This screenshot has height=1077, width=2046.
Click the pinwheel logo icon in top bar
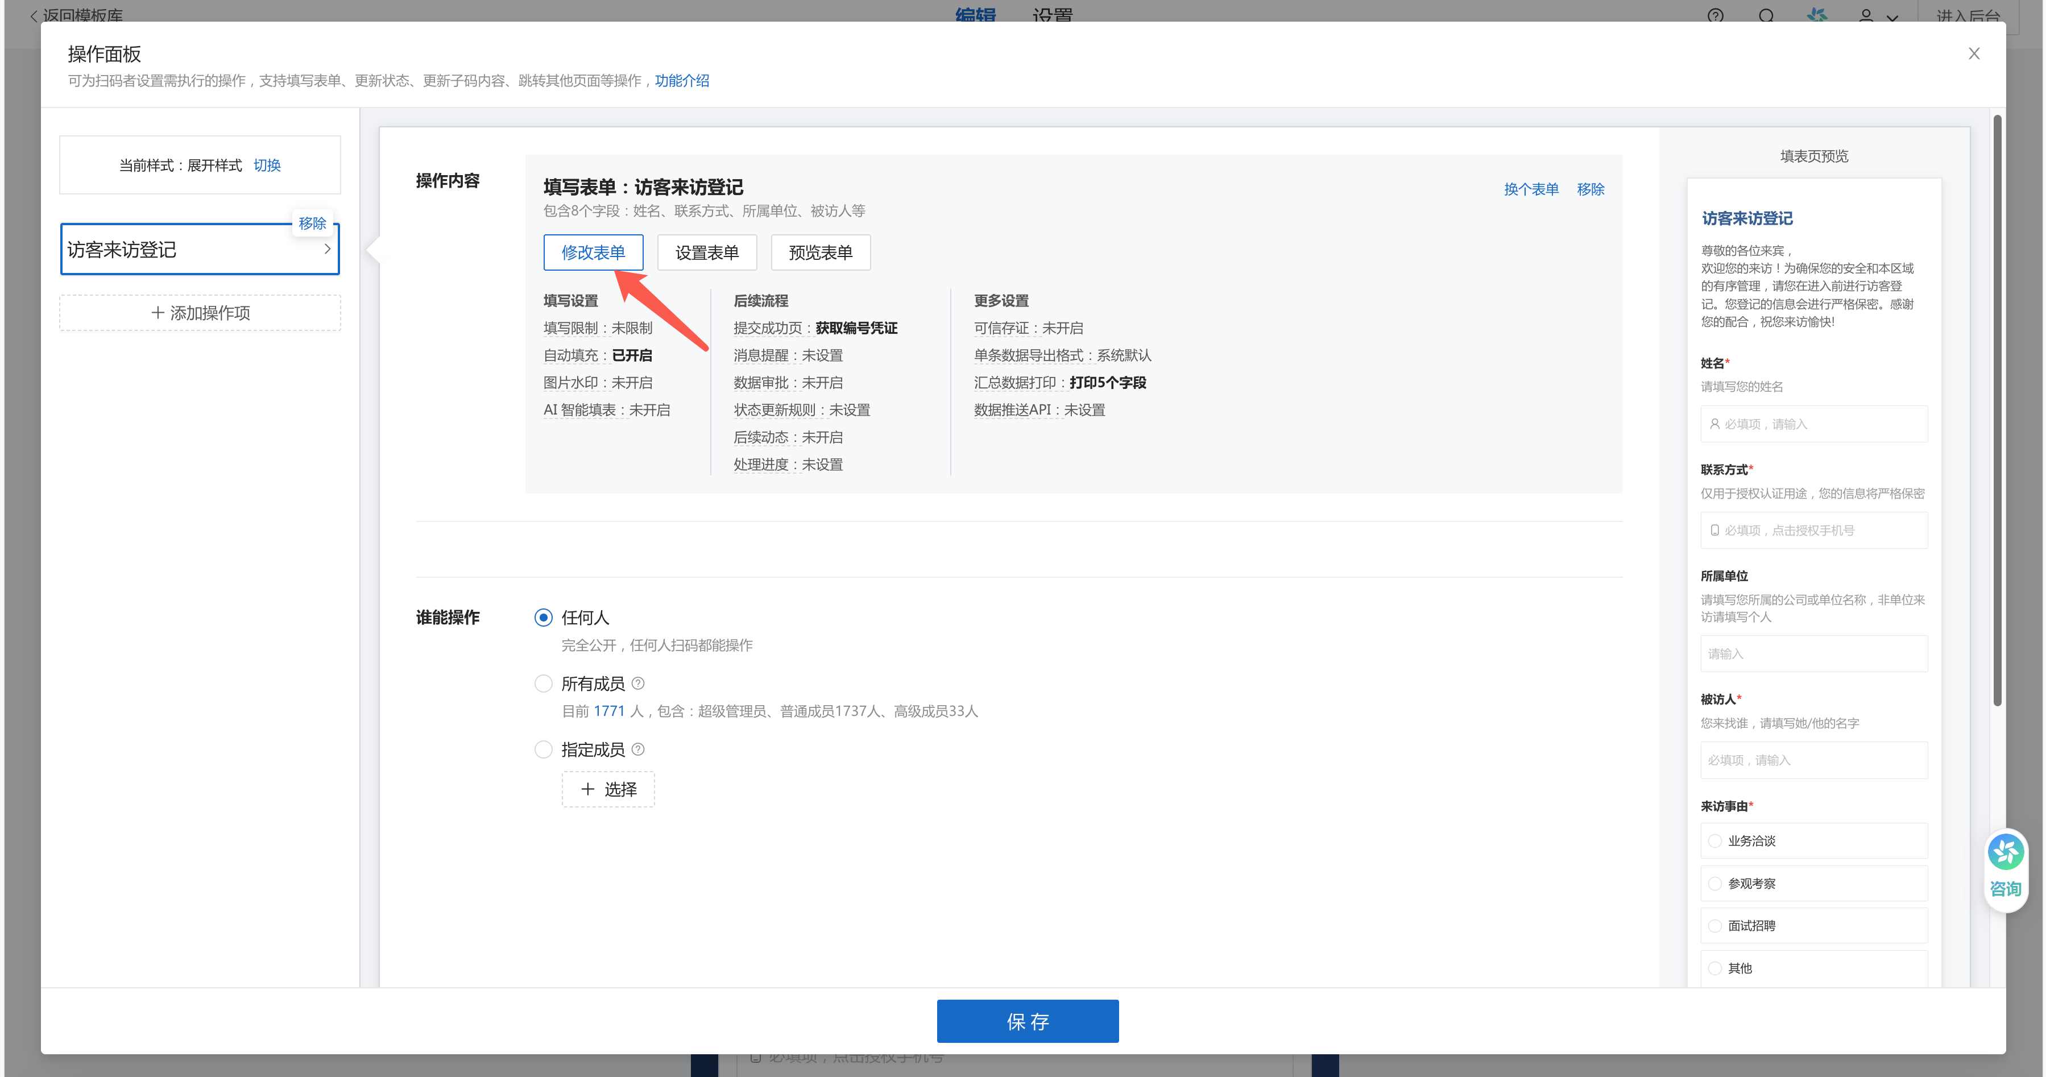1816,15
